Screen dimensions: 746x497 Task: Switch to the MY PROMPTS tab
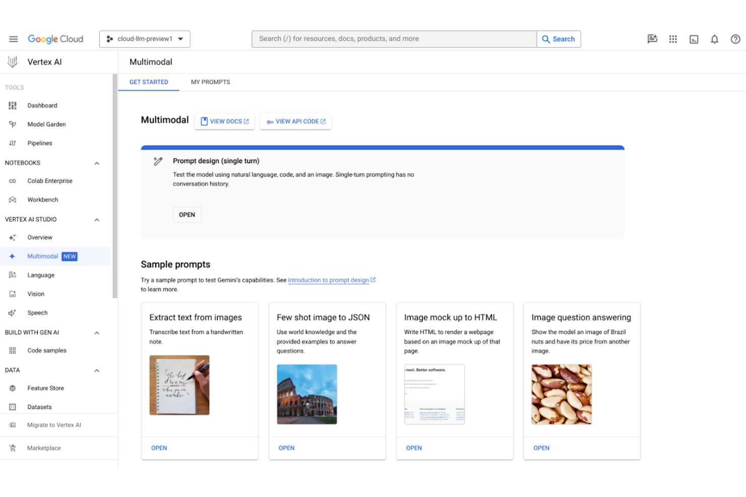pos(210,82)
